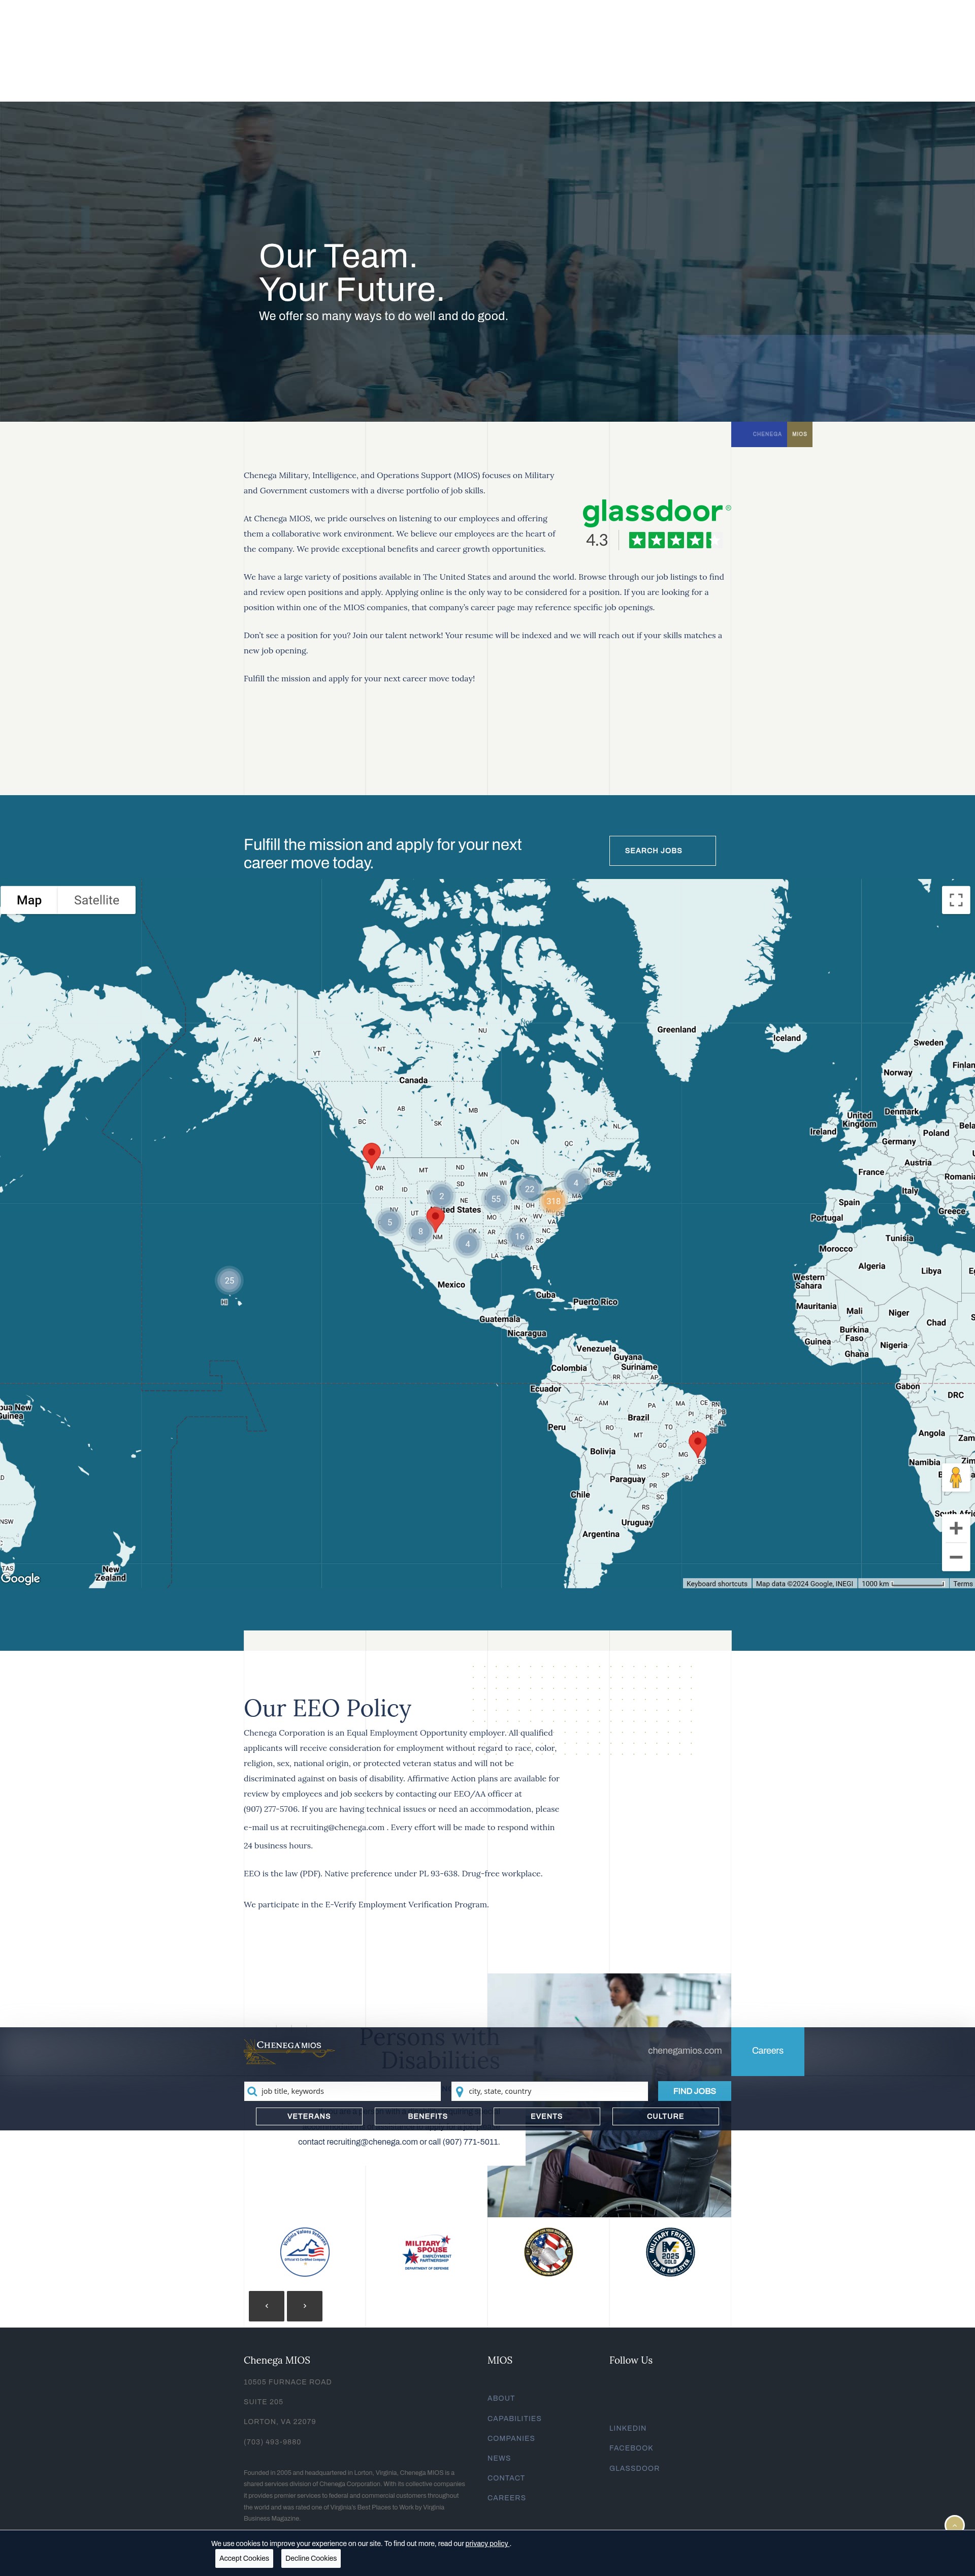
Task: Open the Glassdoor logo rating badge
Action: [656, 525]
